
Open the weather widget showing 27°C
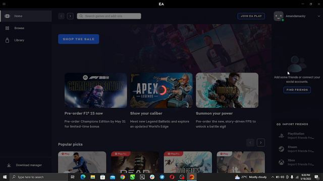[x=251, y=177]
